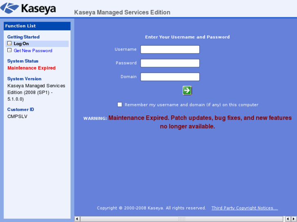297x222 pixels.
Task: Click the system version text 5.1.0.0
Action: tap(16, 99)
